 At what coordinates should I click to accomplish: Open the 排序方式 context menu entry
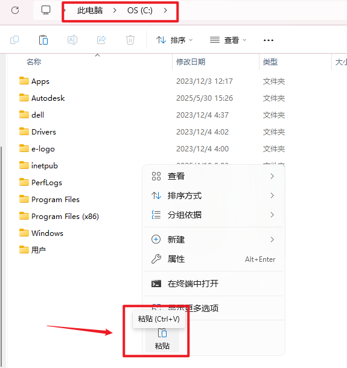click(x=214, y=195)
